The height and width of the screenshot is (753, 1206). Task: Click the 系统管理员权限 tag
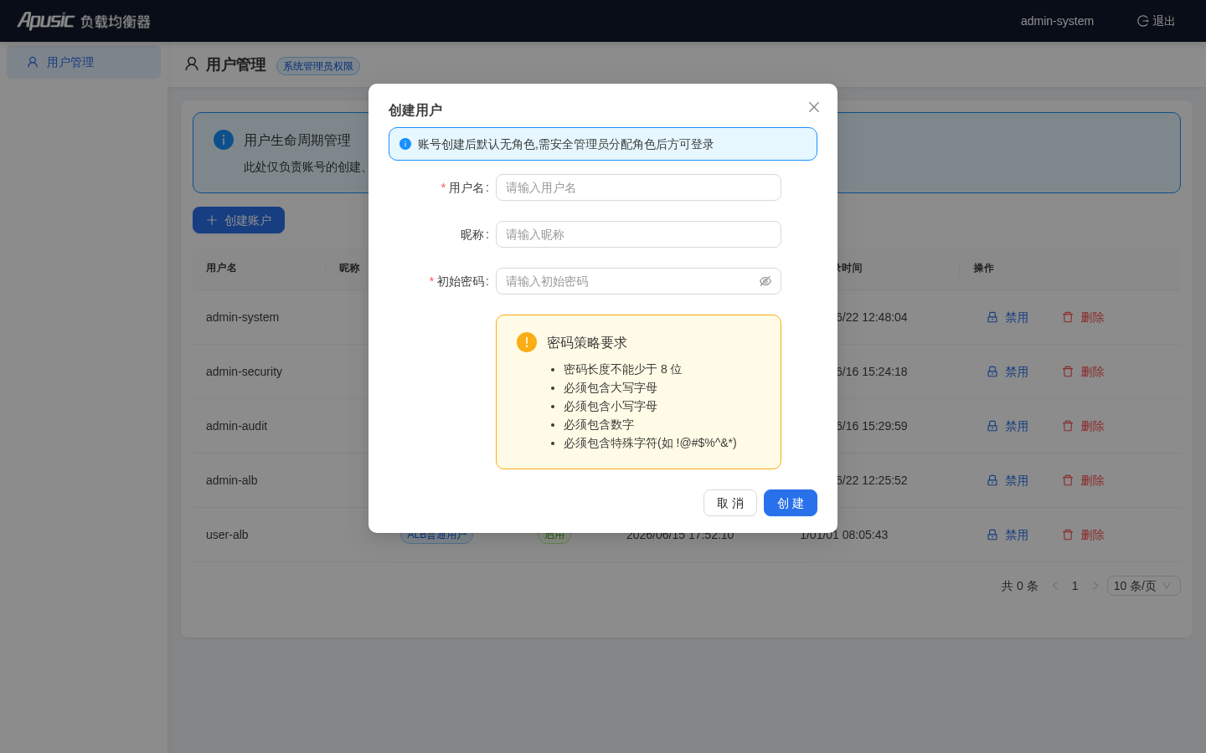(x=318, y=66)
